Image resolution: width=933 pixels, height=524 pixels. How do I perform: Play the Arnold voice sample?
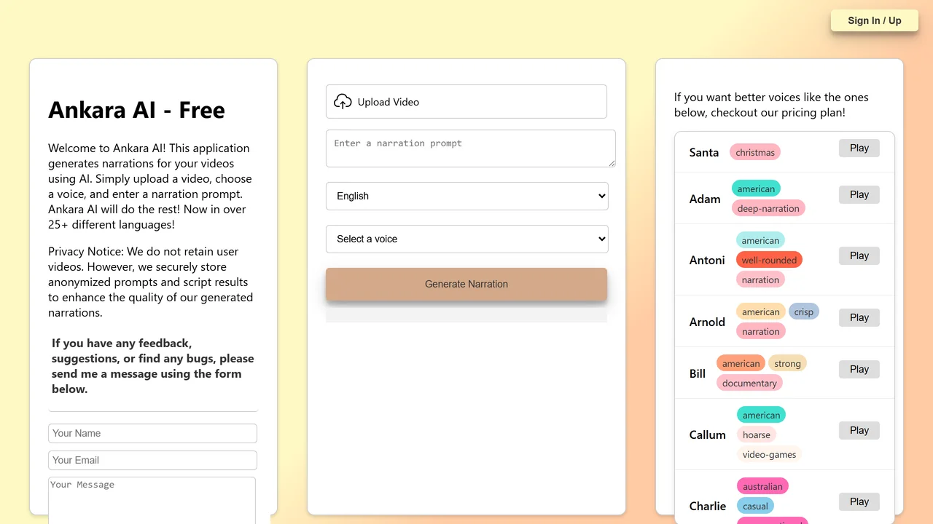point(859,318)
